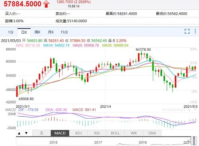Open the fullscreen chart icon

[187, 31]
